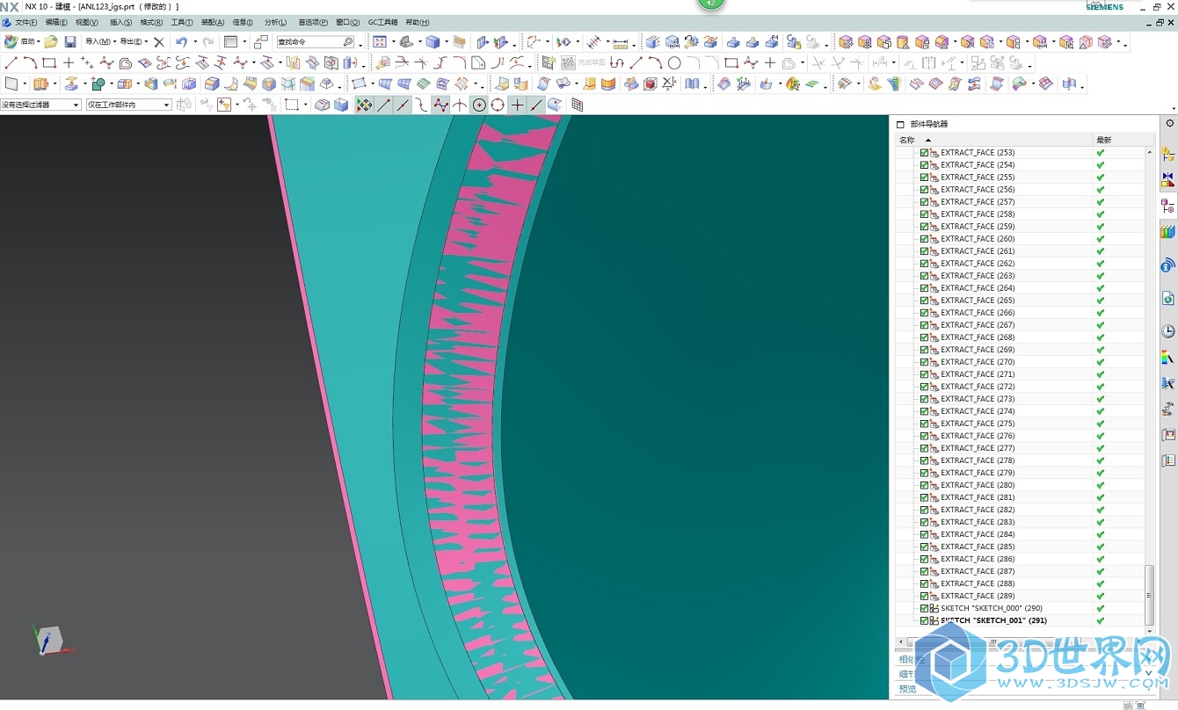The height and width of the screenshot is (710, 1178).
Task: Open the 分析 (Analysis) menu
Action: (x=275, y=22)
